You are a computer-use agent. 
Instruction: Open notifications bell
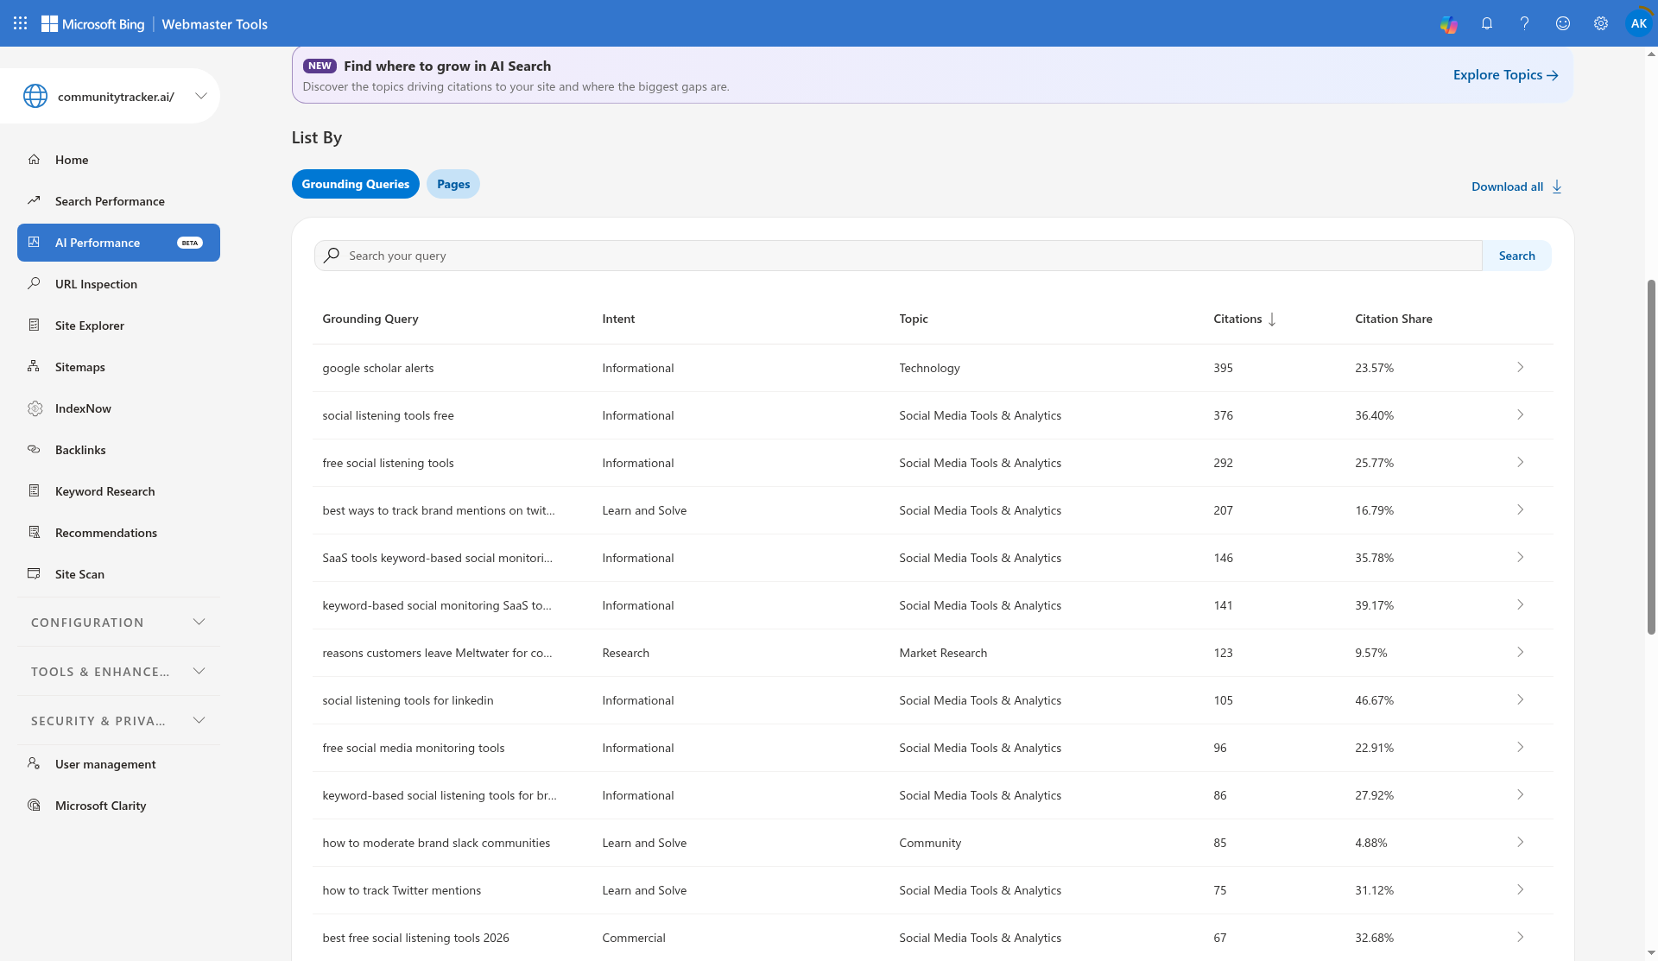point(1486,24)
